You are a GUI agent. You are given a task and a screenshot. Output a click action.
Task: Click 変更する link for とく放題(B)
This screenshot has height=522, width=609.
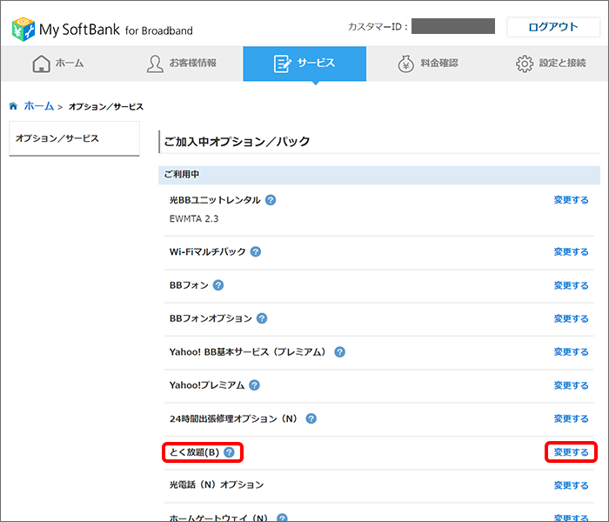coord(571,452)
